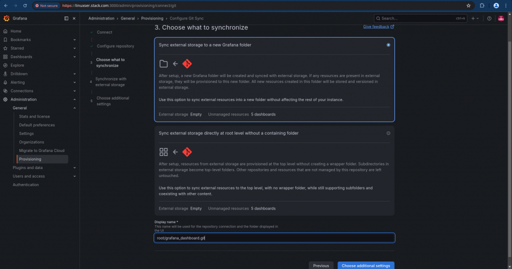The image size is (512, 269).
Task: Click the Git logo in root-level sync card
Action: [187, 152]
